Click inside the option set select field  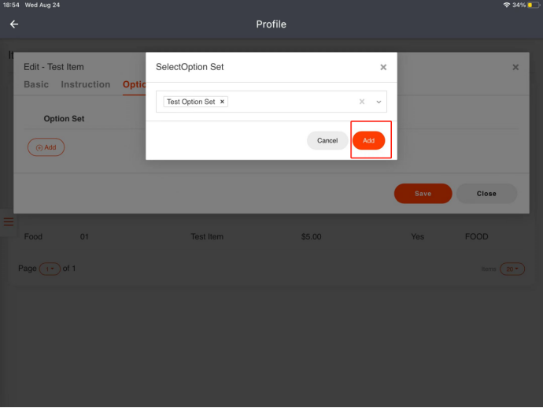click(291, 102)
